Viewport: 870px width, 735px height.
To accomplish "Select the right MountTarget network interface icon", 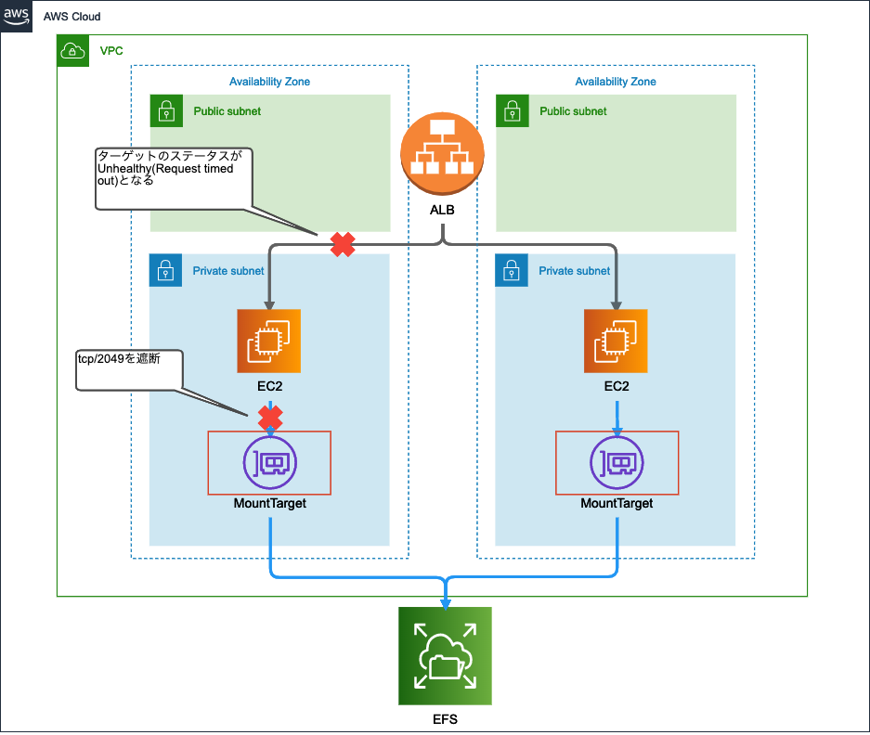I will coord(617,463).
